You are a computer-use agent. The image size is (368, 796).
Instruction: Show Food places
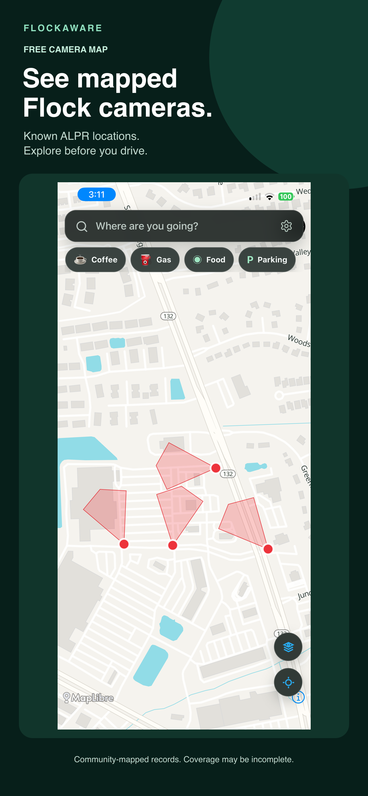(x=209, y=260)
